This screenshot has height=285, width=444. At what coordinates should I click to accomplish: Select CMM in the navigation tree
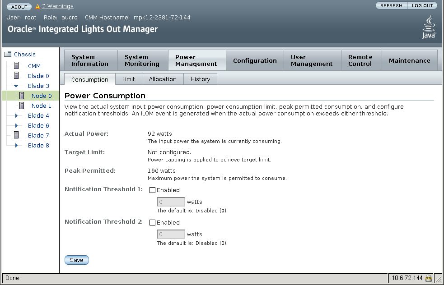(34, 66)
